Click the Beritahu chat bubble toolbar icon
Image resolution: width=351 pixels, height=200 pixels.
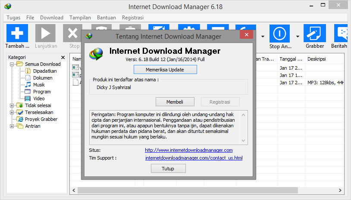[x=341, y=33]
